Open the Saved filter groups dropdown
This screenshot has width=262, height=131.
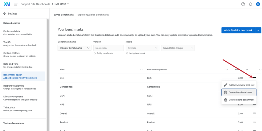tap(178, 48)
